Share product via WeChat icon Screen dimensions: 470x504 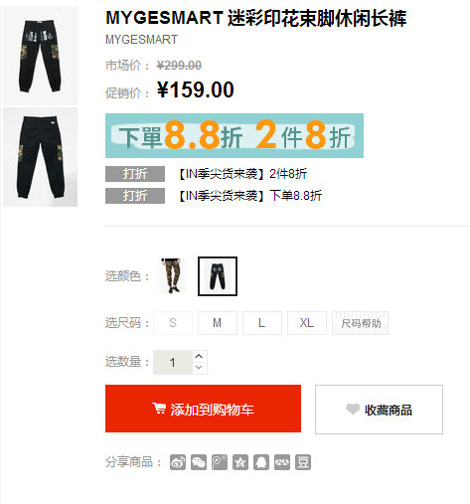coord(199,462)
